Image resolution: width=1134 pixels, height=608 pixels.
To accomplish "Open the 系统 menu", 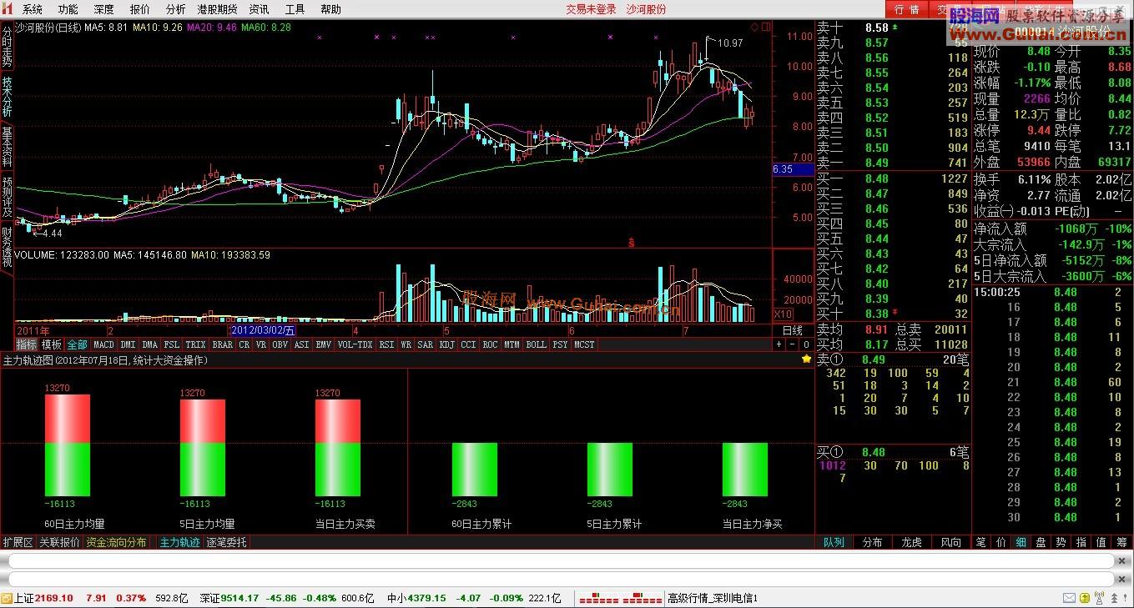I will 33,9.
